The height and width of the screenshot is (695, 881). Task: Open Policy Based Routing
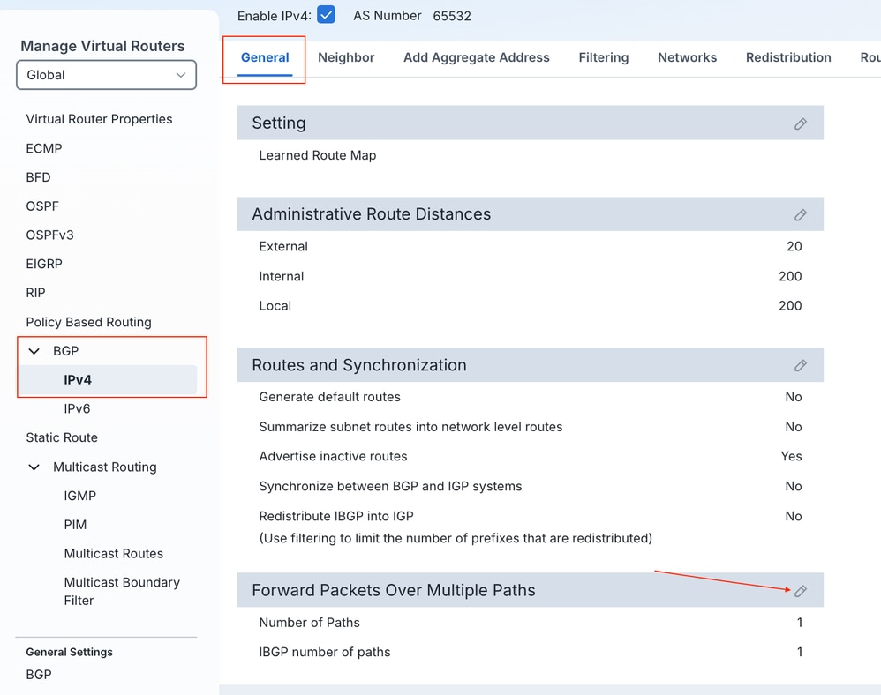(x=89, y=322)
